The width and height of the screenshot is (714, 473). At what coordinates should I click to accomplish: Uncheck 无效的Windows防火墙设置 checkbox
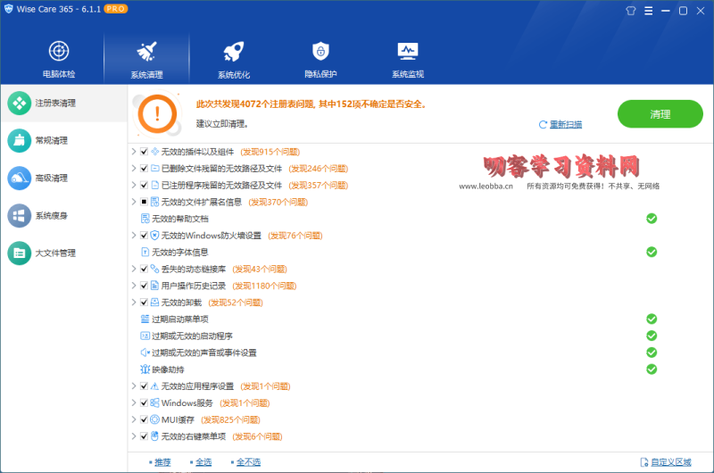click(144, 236)
